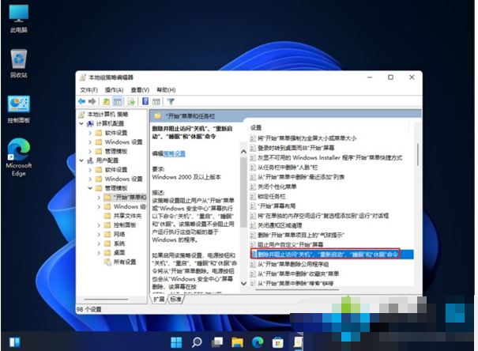Screen dimensions: 478x351
Task: Click the tree pane horizontal scrollbar
Action: coord(106,299)
